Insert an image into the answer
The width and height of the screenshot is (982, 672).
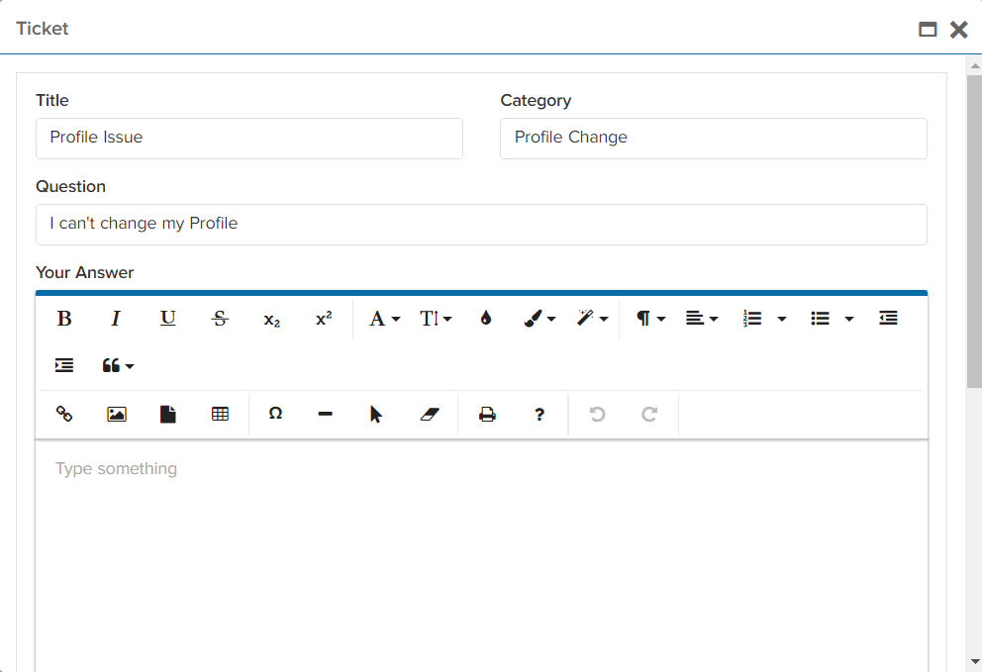point(117,415)
